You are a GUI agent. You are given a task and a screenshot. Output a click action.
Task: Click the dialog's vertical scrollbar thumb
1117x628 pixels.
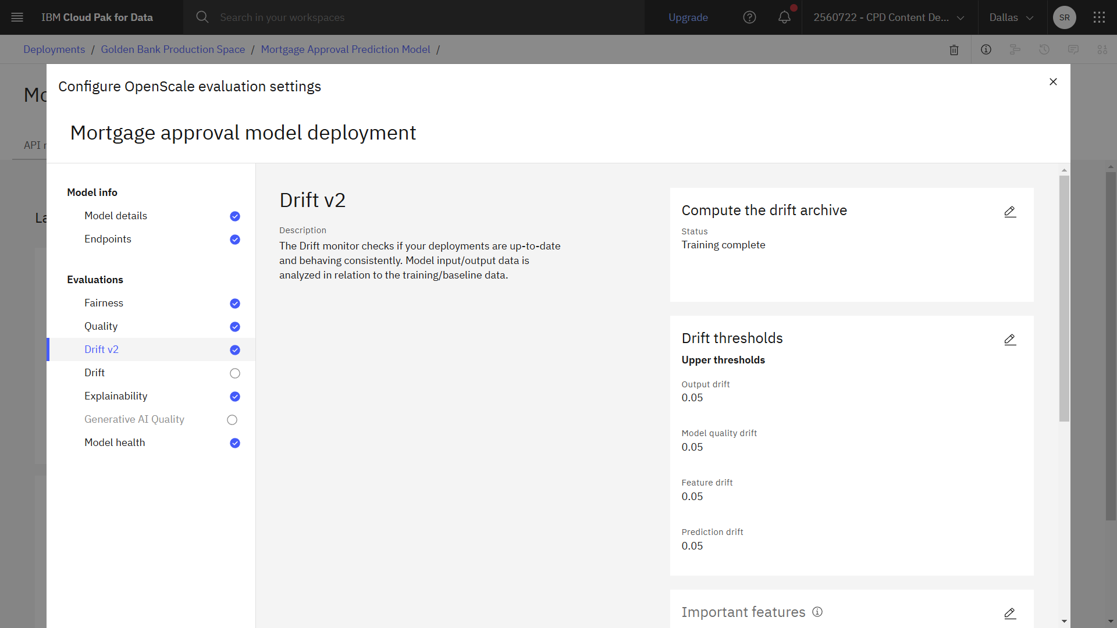click(x=1064, y=298)
